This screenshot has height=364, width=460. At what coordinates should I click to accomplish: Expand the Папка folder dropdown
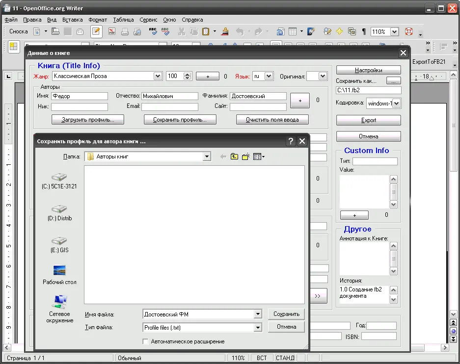click(207, 156)
